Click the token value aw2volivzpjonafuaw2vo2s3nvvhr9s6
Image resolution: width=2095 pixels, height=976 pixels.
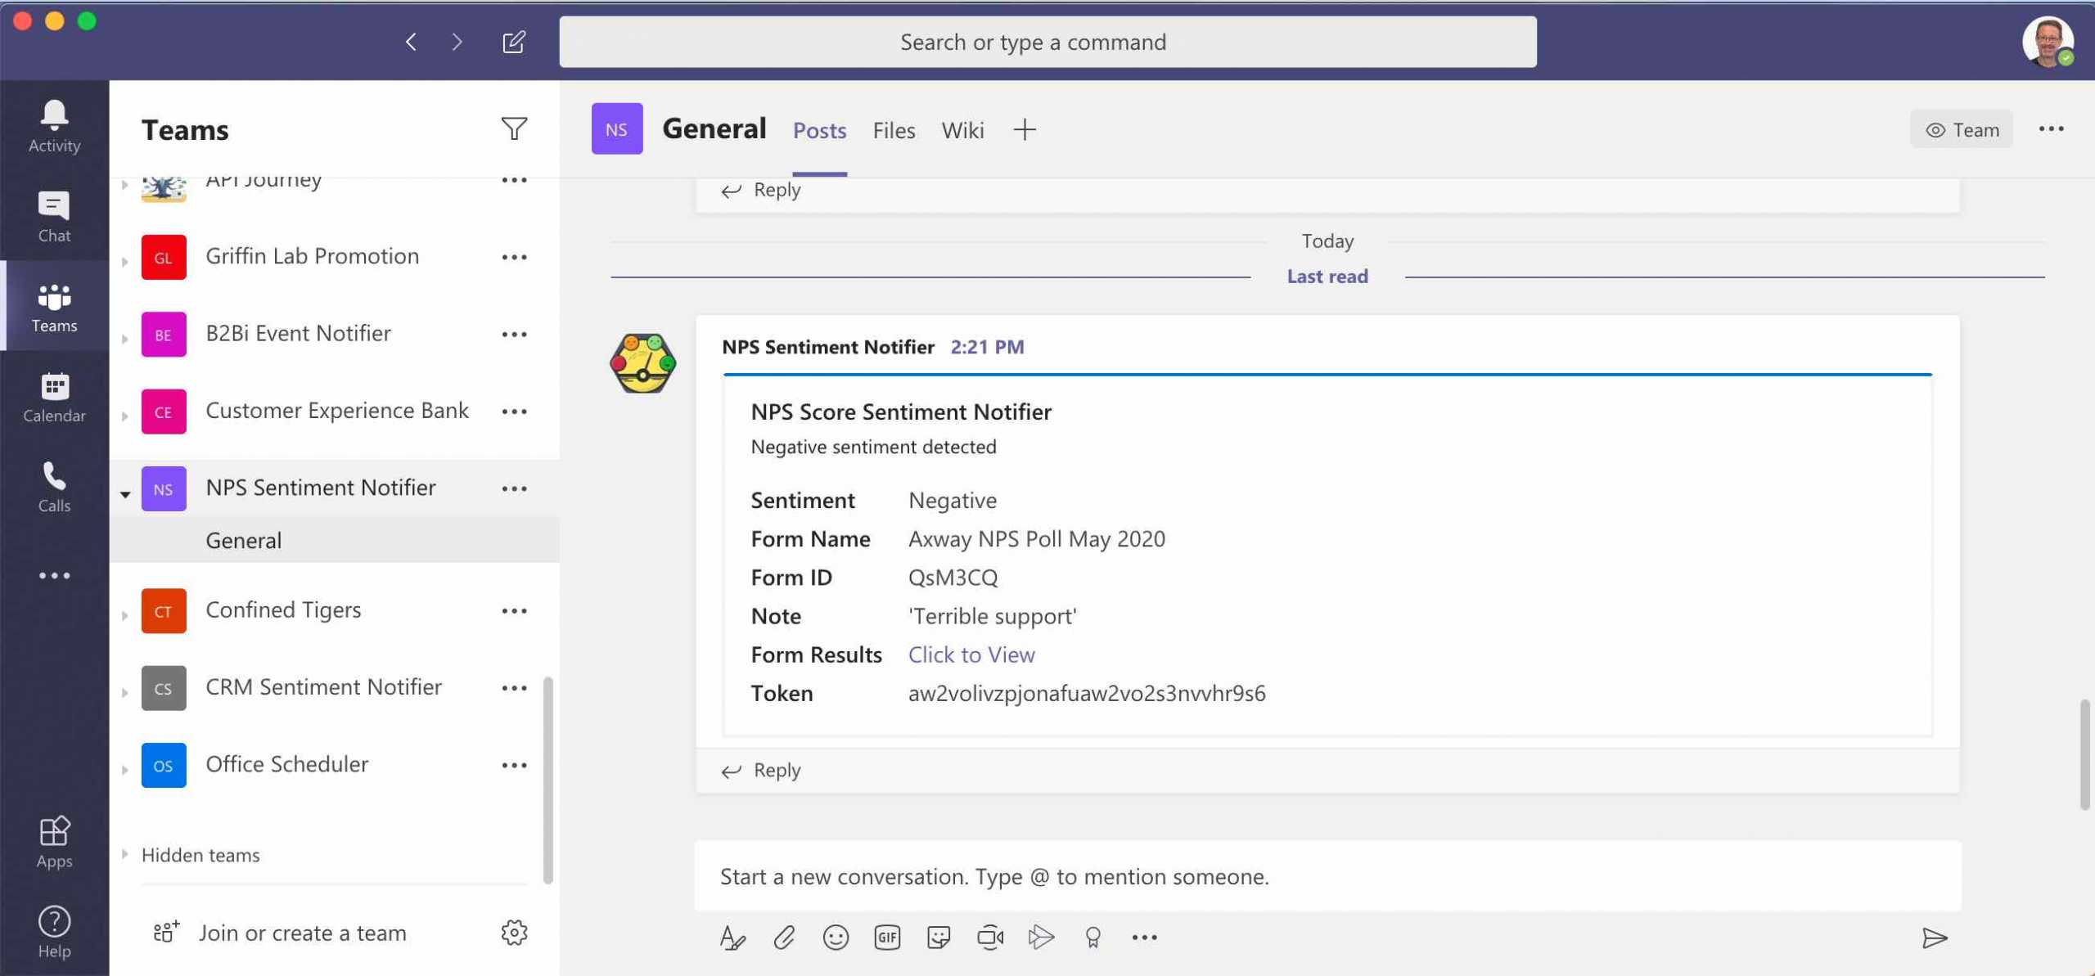coord(1087,694)
